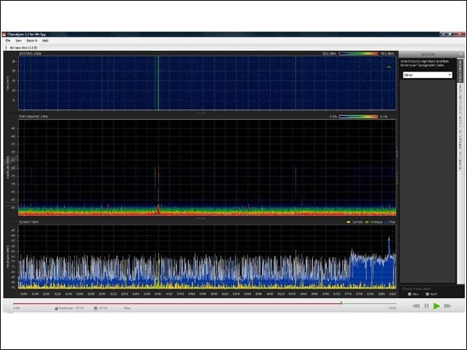Click the fast-forward button
This screenshot has width=467, height=350.
click(x=447, y=306)
